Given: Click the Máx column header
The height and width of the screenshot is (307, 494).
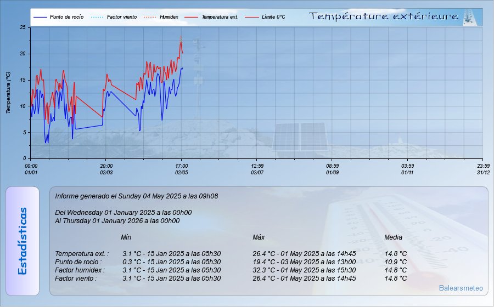Looking at the screenshot, I should tap(259, 237).
